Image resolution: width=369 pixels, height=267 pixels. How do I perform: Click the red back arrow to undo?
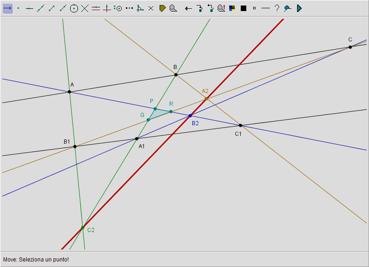[x=188, y=8]
